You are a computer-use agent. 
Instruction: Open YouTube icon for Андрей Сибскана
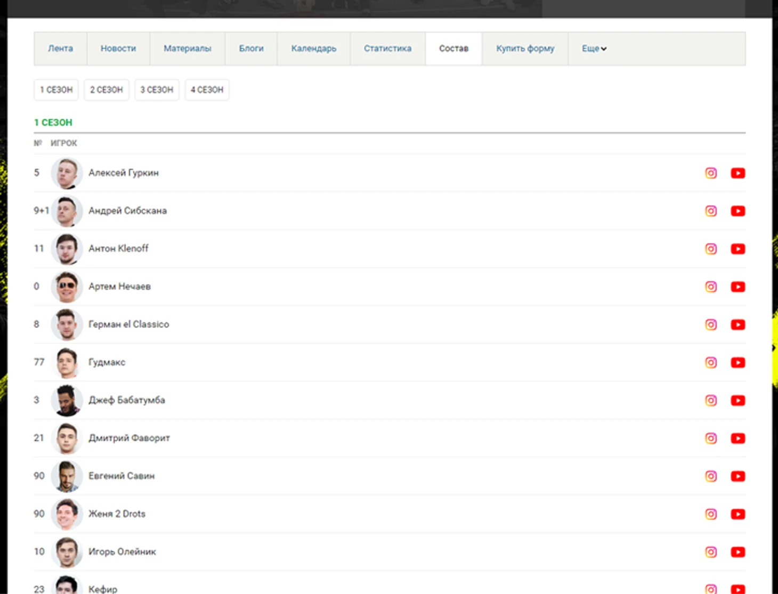point(738,211)
